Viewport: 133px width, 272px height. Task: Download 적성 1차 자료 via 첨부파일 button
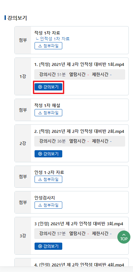(x=48, y=46)
